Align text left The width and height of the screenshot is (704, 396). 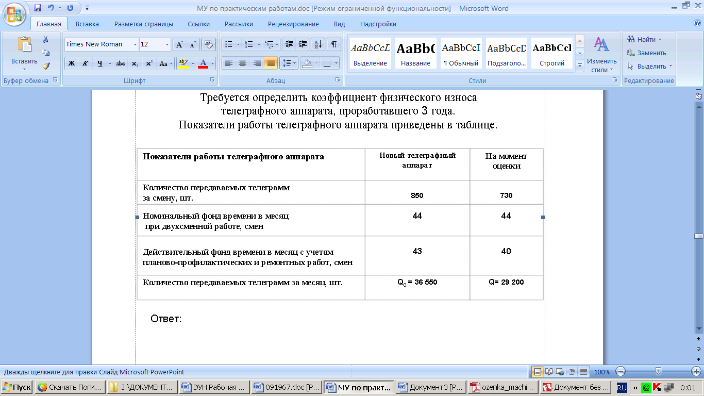229,63
